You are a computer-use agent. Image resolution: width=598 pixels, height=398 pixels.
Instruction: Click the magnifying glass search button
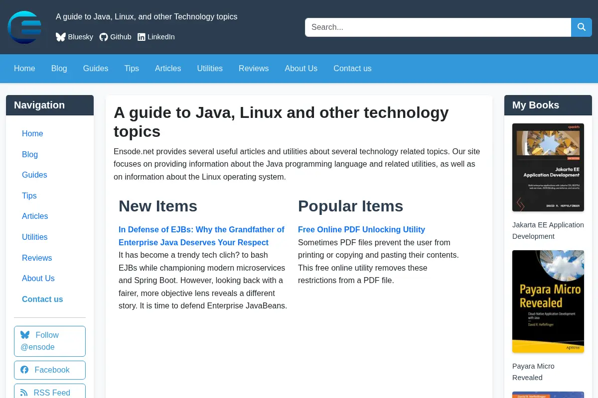[x=582, y=27]
